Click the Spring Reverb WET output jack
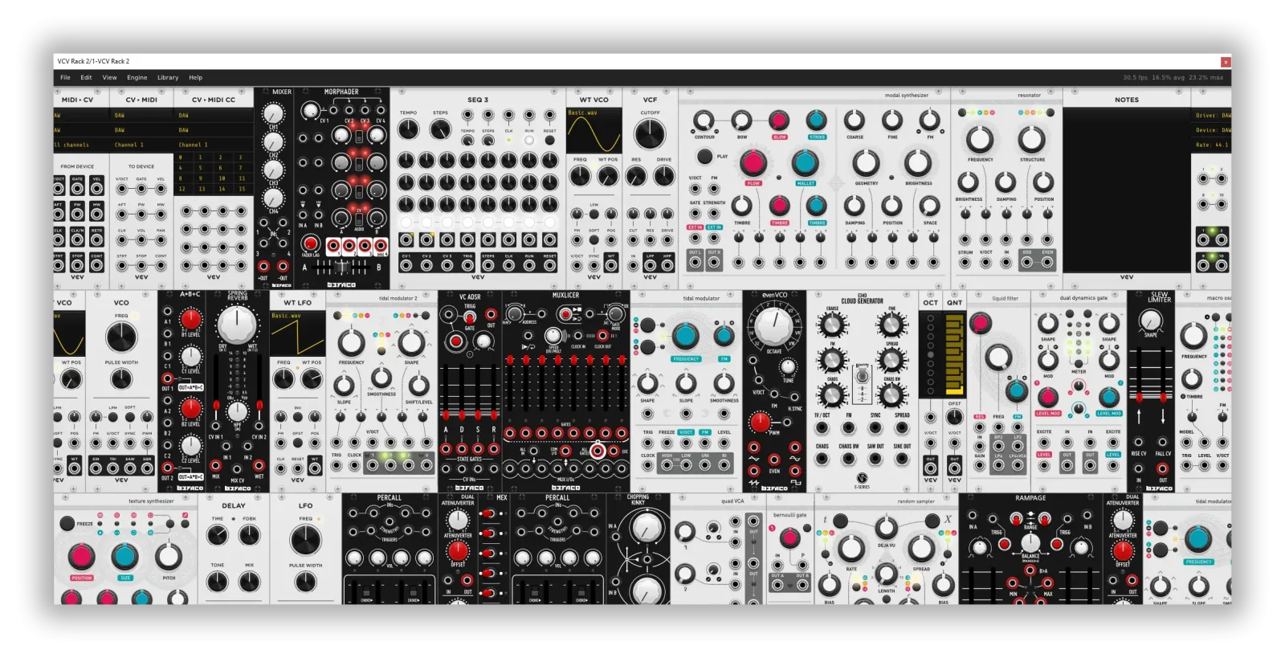This screenshot has height=658, width=1285. coord(259,465)
